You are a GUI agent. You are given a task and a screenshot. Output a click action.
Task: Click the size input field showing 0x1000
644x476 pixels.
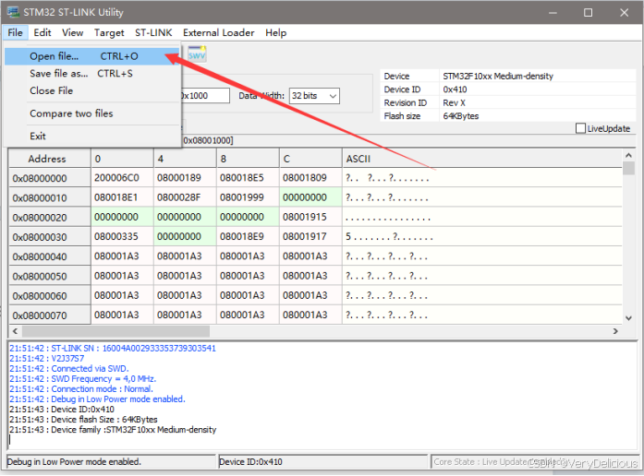tap(205, 96)
